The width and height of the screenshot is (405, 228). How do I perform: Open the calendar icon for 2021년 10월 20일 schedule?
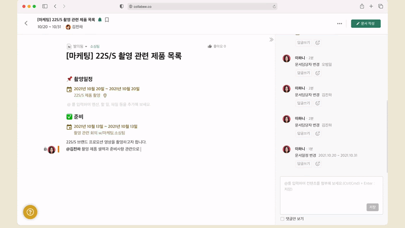tap(69, 89)
